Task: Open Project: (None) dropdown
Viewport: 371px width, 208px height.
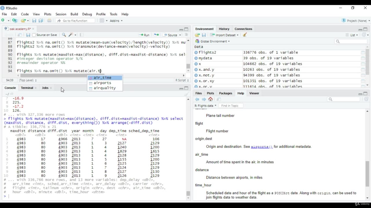Action: (356, 21)
